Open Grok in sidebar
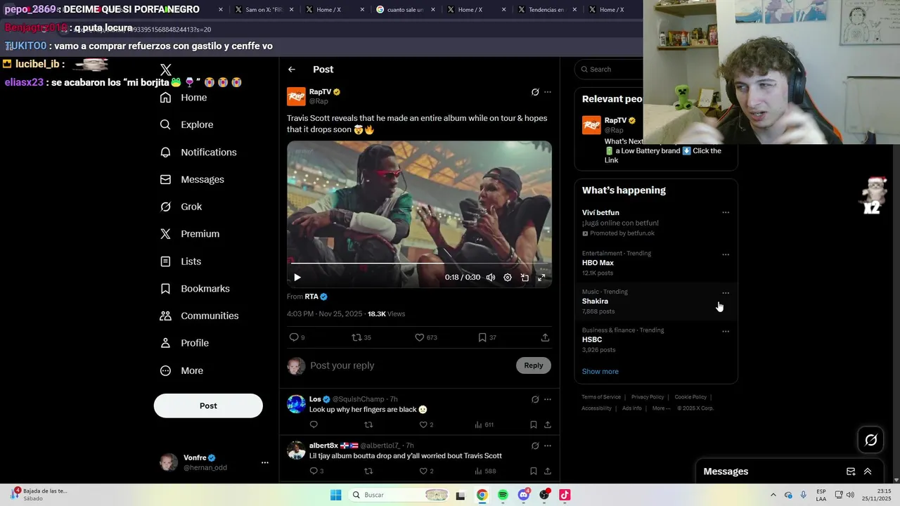The image size is (900, 506). (x=181, y=207)
